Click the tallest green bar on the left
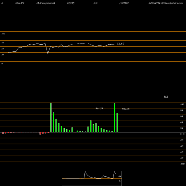186x186 pixels. (x=51, y=117)
